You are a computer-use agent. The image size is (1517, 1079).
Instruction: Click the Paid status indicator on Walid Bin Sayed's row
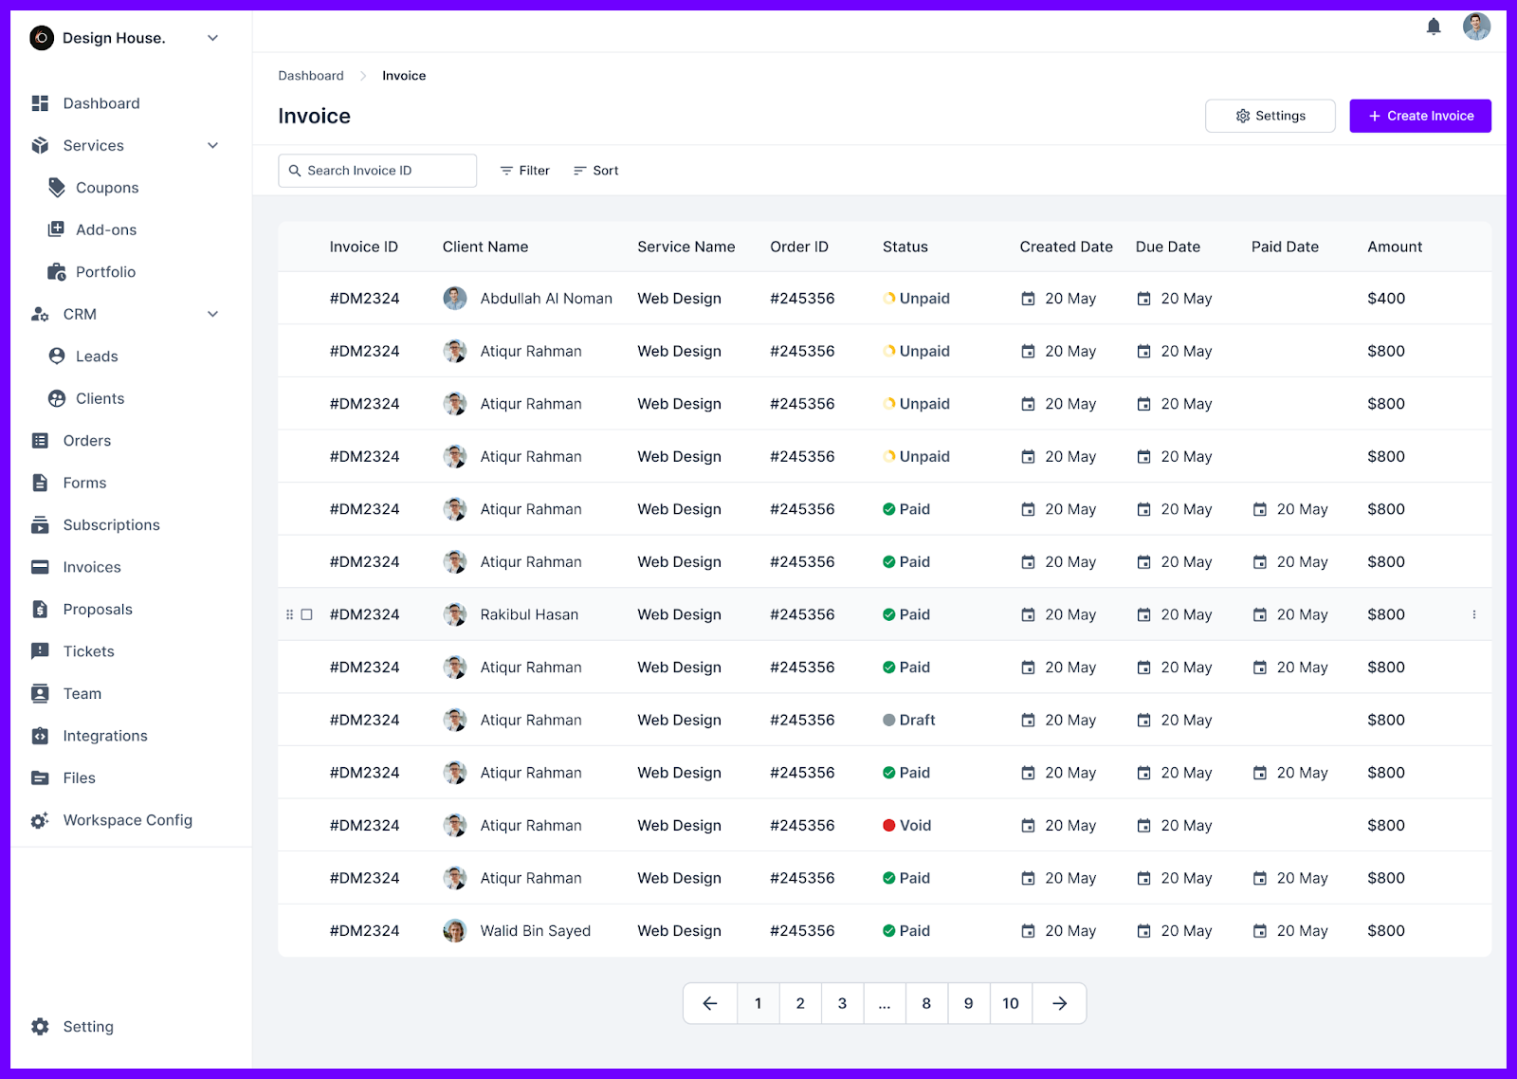(x=905, y=930)
